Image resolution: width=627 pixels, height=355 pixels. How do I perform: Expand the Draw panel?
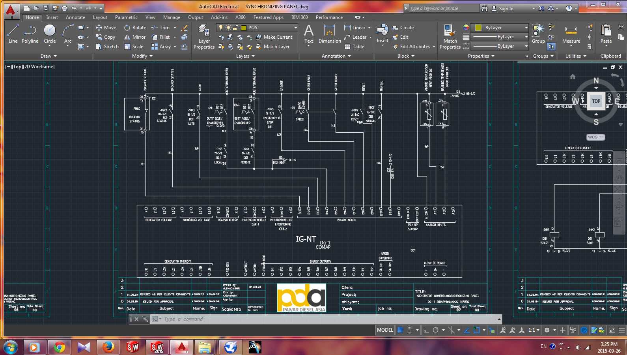coord(49,56)
